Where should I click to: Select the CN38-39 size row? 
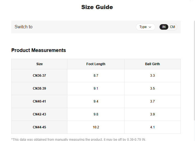pyautogui.click(x=39, y=89)
